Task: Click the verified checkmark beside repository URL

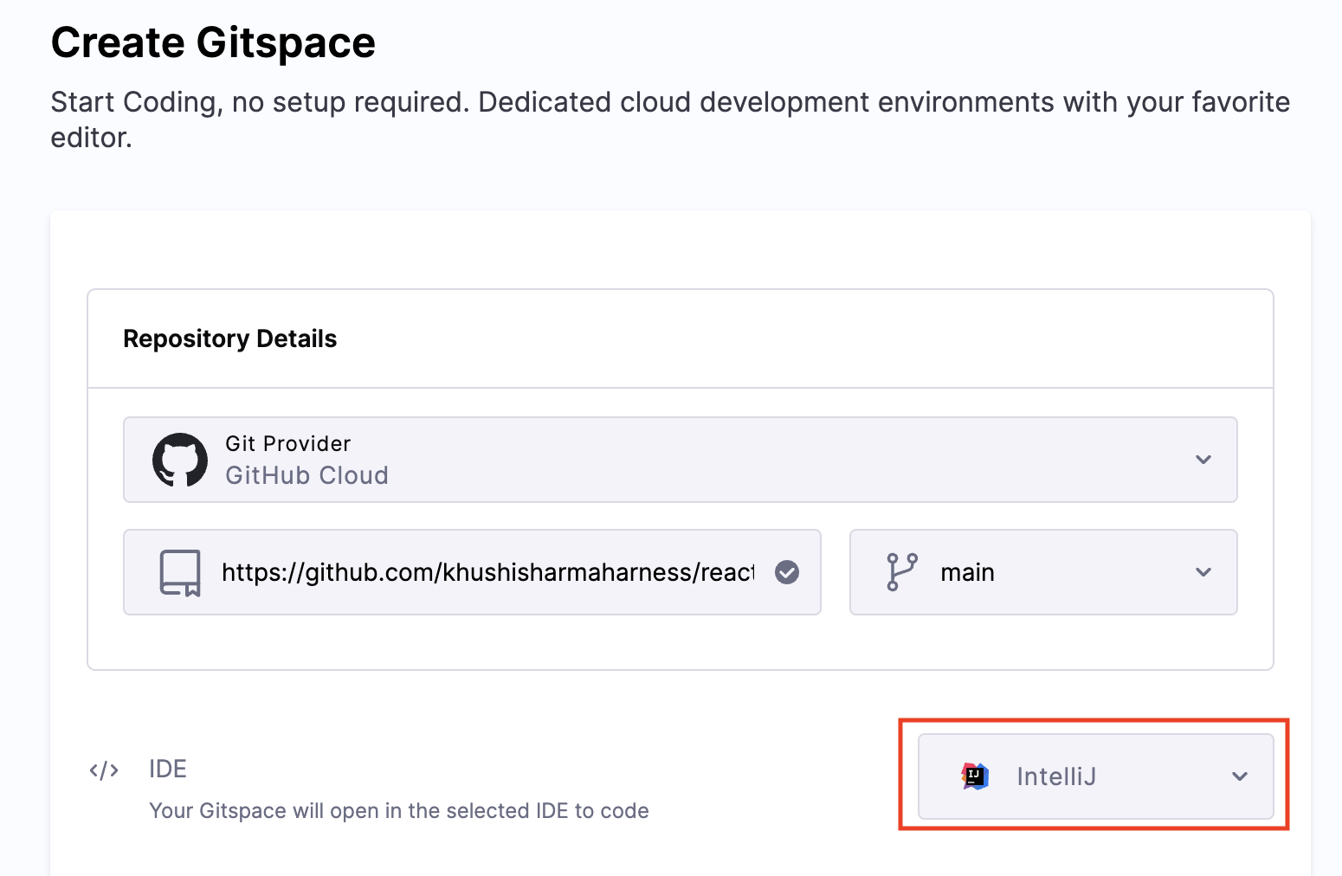Action: pos(786,572)
